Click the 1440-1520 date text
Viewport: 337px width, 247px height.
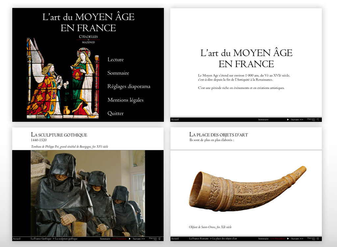click(39, 140)
